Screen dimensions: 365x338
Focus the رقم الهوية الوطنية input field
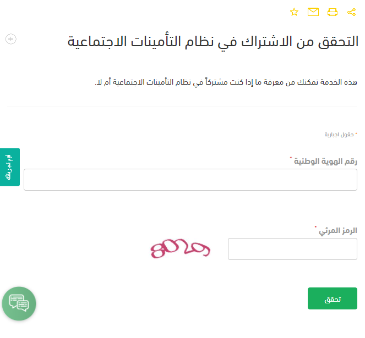tap(190, 180)
